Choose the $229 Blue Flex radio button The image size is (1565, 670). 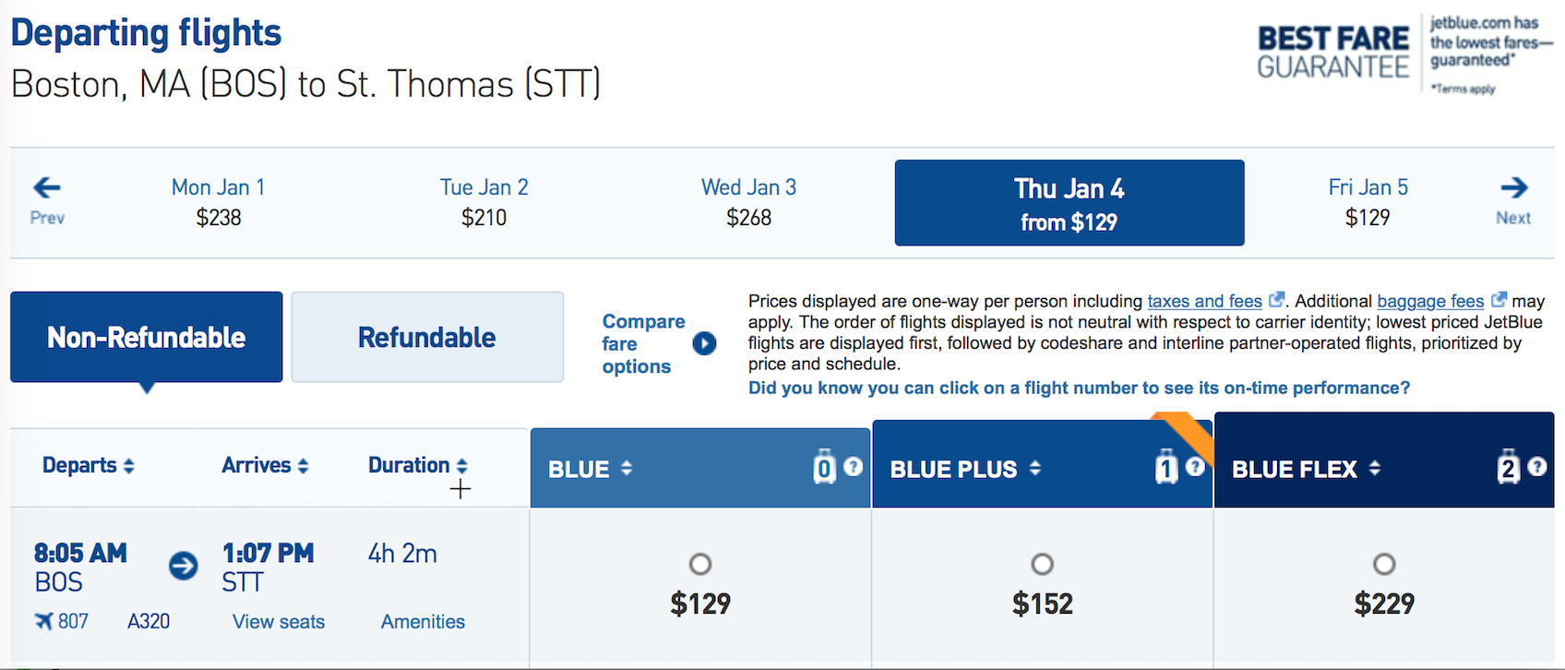[x=1384, y=564]
